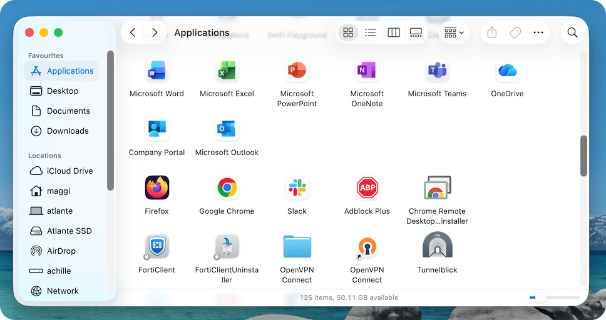Select iCloud Drive in sidebar
The height and width of the screenshot is (320, 606).
(69, 171)
